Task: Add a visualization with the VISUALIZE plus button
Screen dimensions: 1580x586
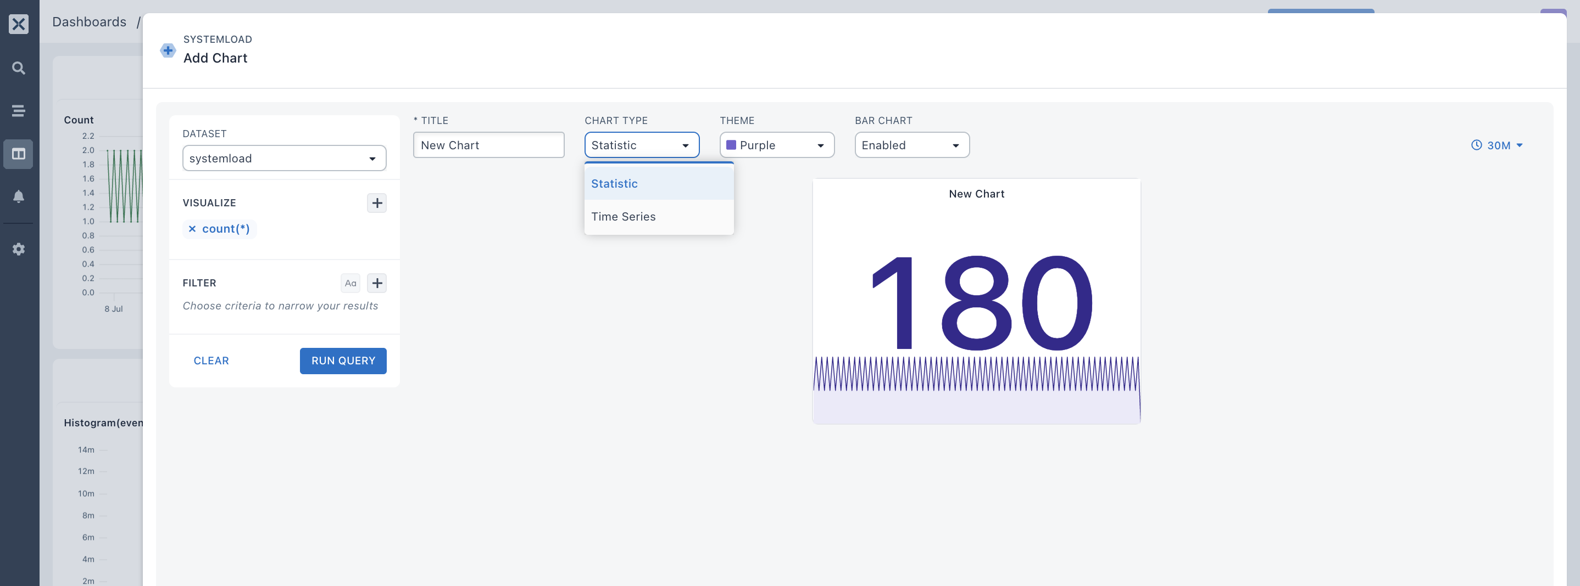Action: (x=377, y=204)
